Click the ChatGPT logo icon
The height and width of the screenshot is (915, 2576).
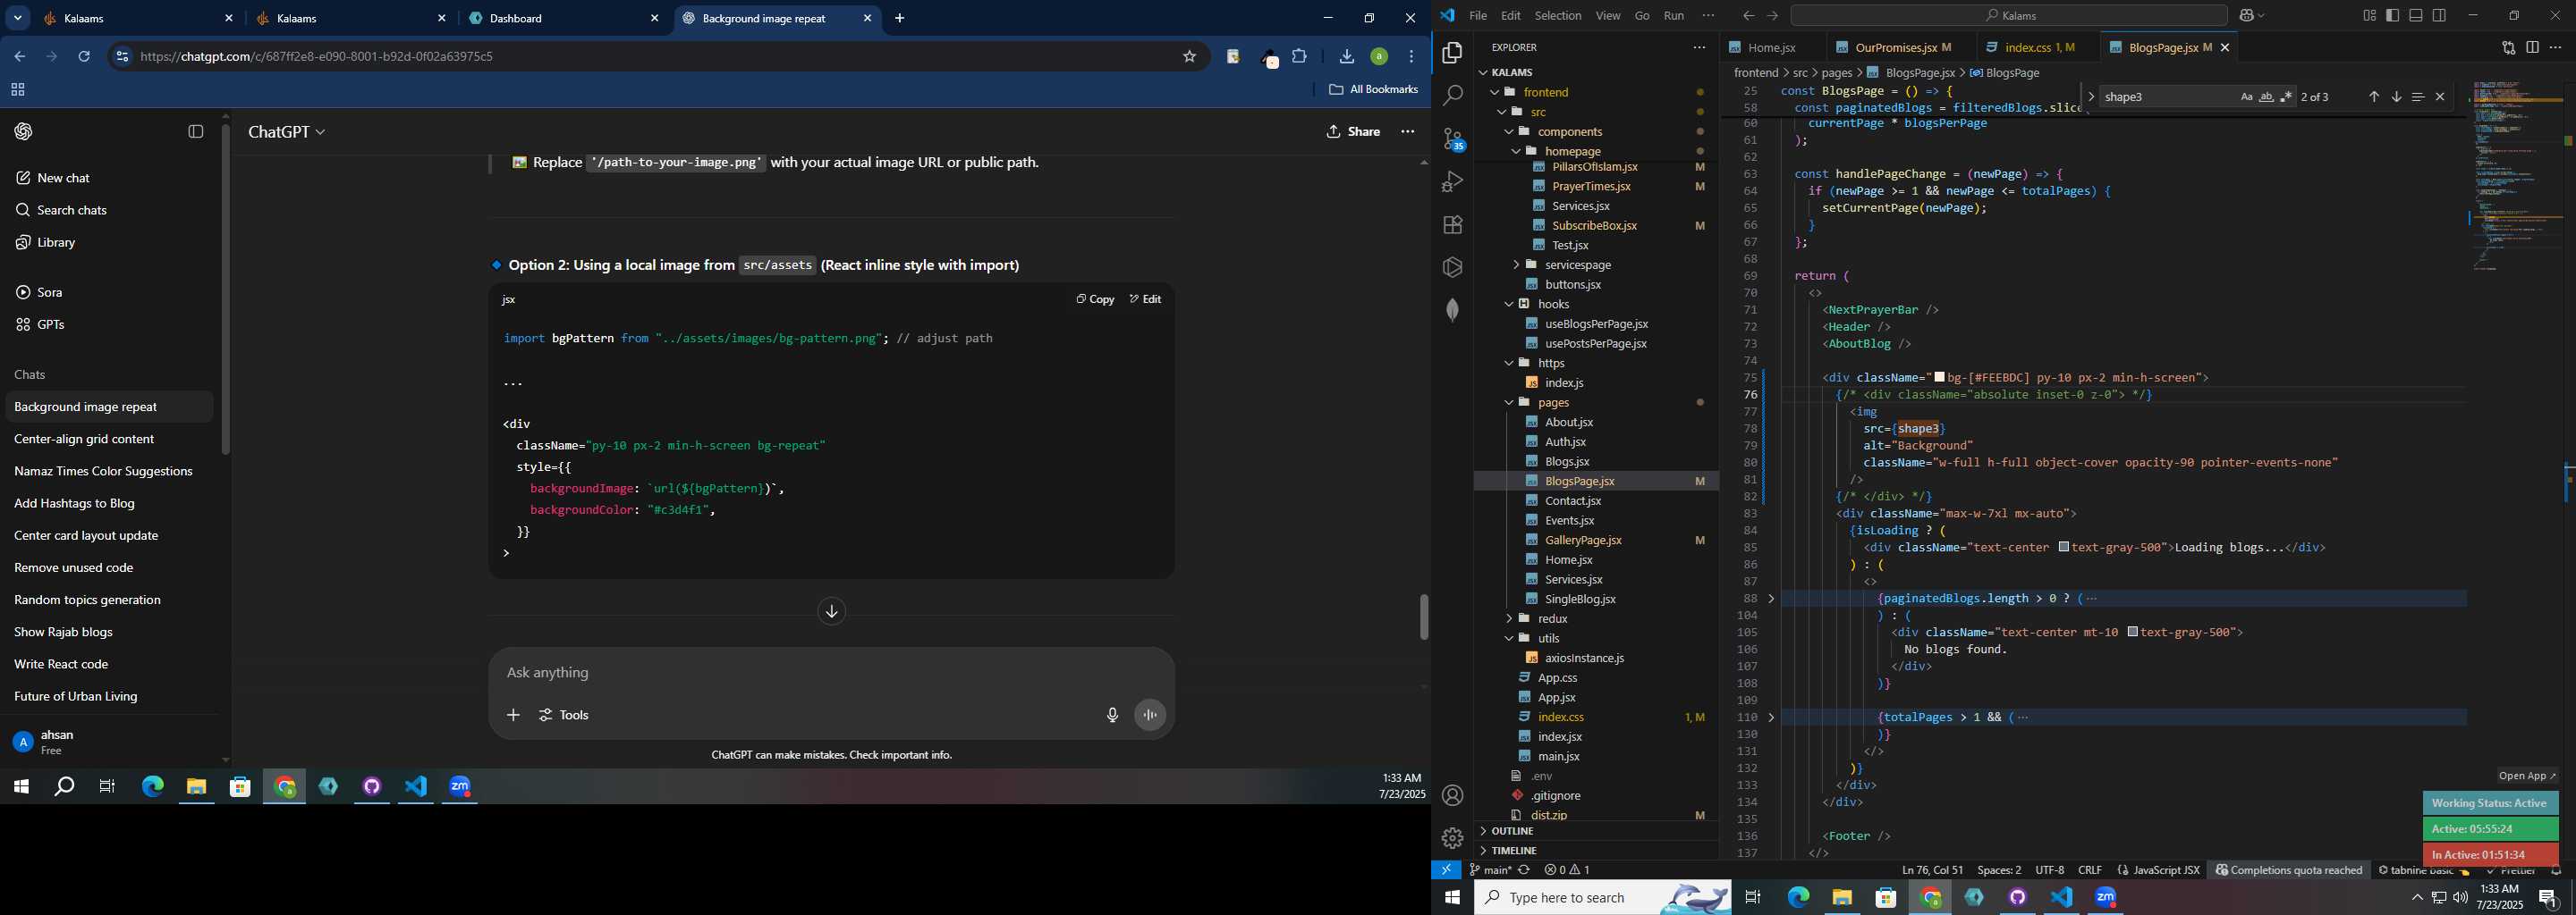click(x=24, y=132)
